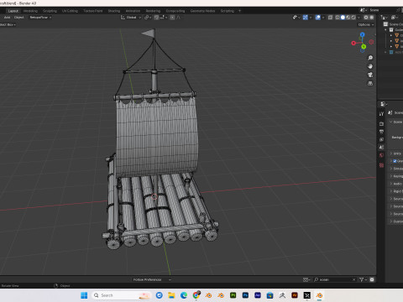Click the green Y axis gizmo ball

[364, 46]
